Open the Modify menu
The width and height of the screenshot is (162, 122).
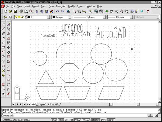[x=71, y=6]
